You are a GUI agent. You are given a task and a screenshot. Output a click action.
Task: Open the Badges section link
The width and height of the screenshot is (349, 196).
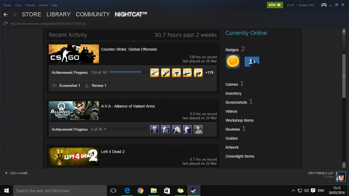pyautogui.click(x=232, y=50)
